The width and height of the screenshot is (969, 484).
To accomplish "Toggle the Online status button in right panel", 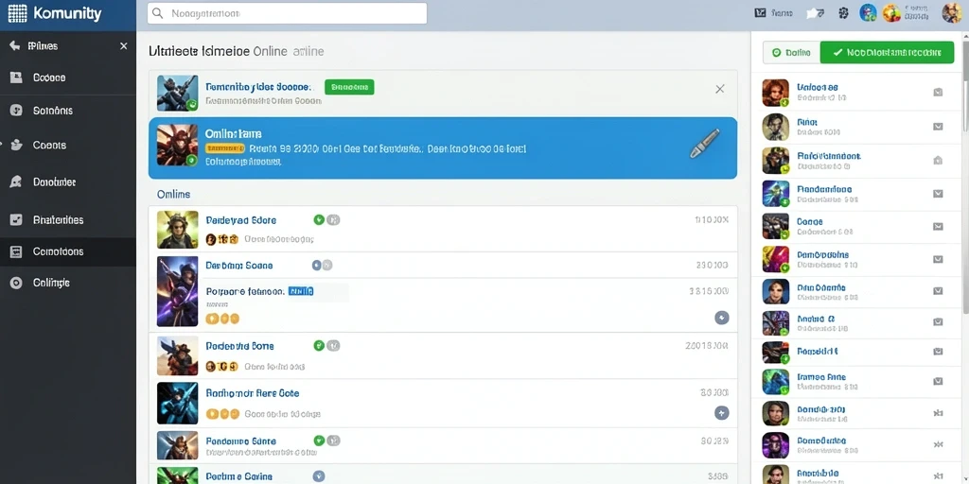I will coord(792,53).
